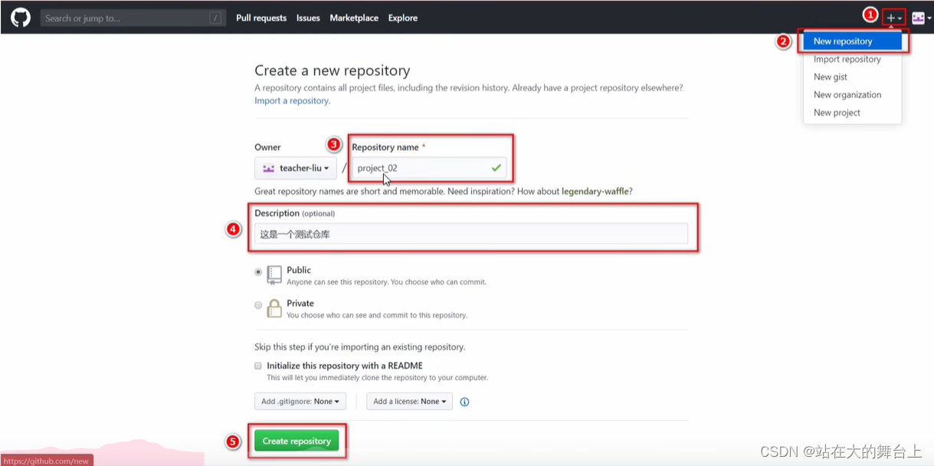Select the Private radio option
The height and width of the screenshot is (466, 934).
click(258, 305)
